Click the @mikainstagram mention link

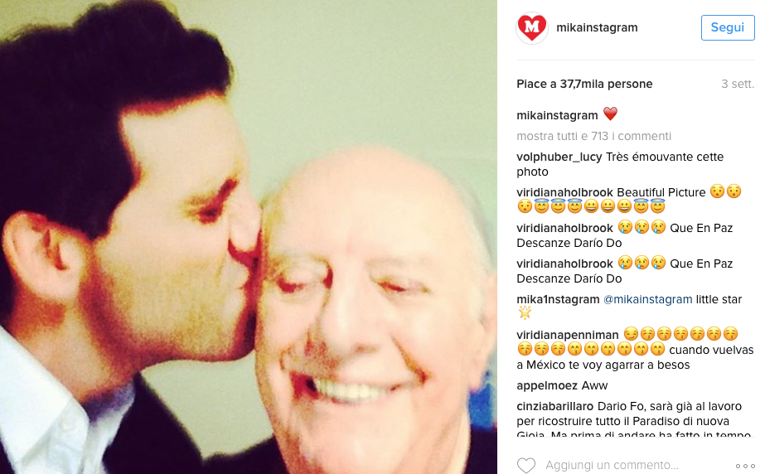tap(647, 299)
